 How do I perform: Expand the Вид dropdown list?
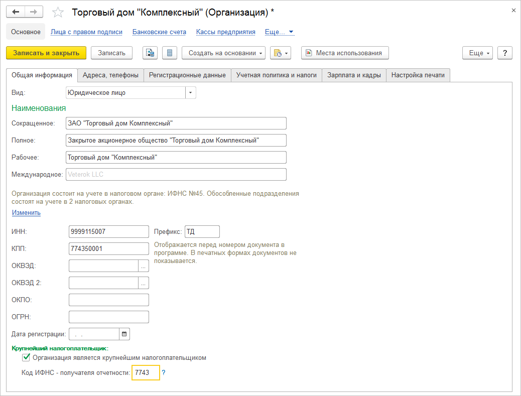pos(191,93)
